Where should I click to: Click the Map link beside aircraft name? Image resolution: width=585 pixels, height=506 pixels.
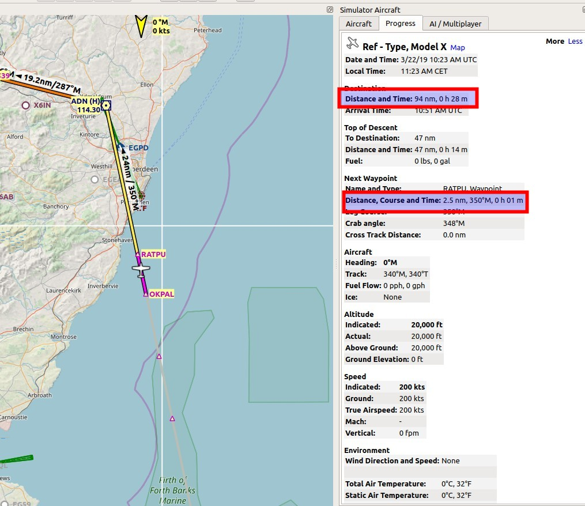(x=458, y=48)
